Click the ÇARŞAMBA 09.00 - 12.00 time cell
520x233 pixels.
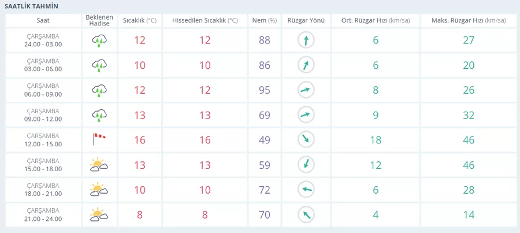pyautogui.click(x=43, y=115)
